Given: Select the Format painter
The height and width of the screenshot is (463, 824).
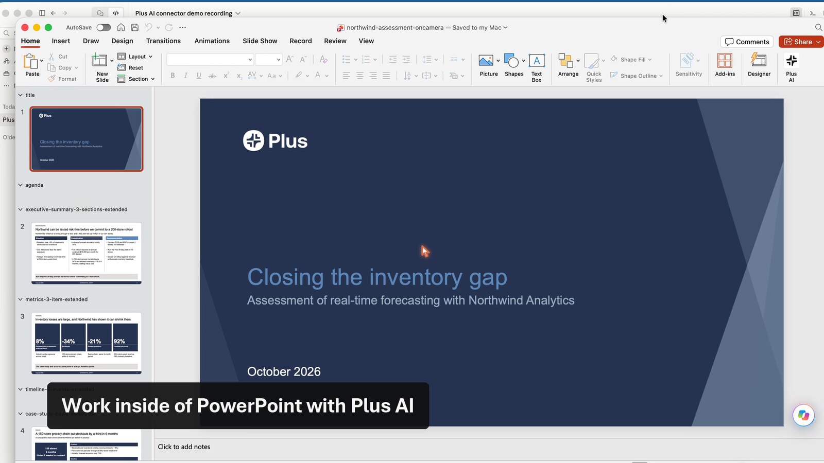Looking at the screenshot, I should (62, 79).
